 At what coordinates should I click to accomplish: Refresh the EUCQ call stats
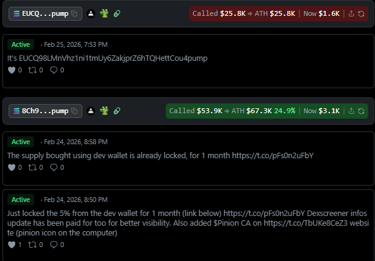point(361,13)
